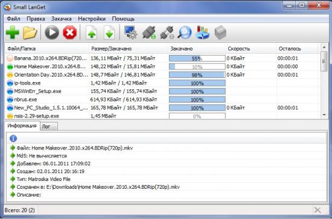Screen dimensions: 332x219
Task: Click the 55% progress bar
Action: pos(197,59)
